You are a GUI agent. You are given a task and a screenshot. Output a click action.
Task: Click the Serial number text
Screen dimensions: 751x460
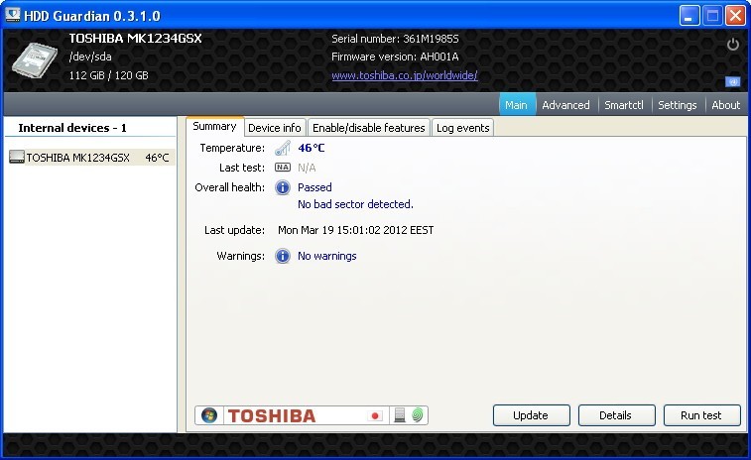click(x=395, y=39)
